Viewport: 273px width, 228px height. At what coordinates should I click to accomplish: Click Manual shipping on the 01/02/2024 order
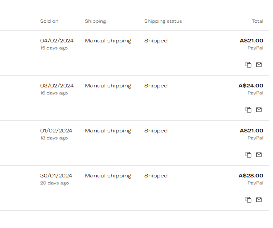[x=108, y=131]
